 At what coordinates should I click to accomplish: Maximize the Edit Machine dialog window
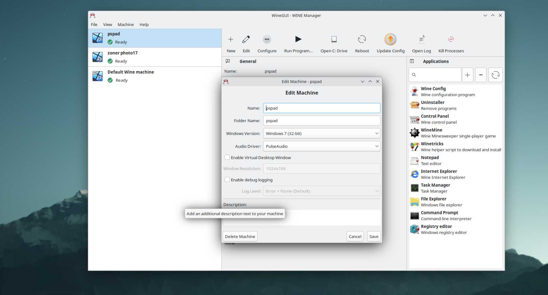(x=370, y=81)
